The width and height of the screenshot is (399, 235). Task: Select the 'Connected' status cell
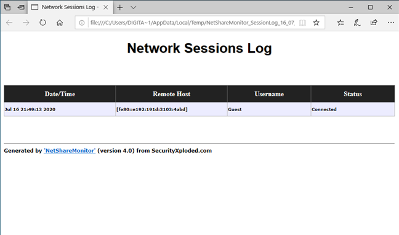pos(353,109)
